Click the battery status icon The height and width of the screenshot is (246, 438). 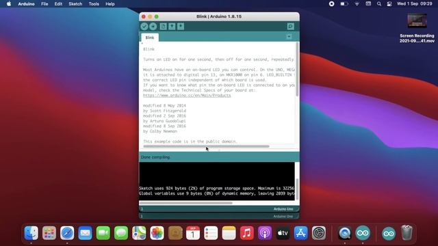tap(344, 4)
